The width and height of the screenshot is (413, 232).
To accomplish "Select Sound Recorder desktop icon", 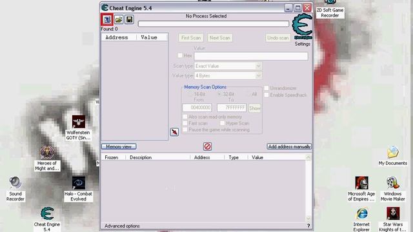I will point(15,189).
